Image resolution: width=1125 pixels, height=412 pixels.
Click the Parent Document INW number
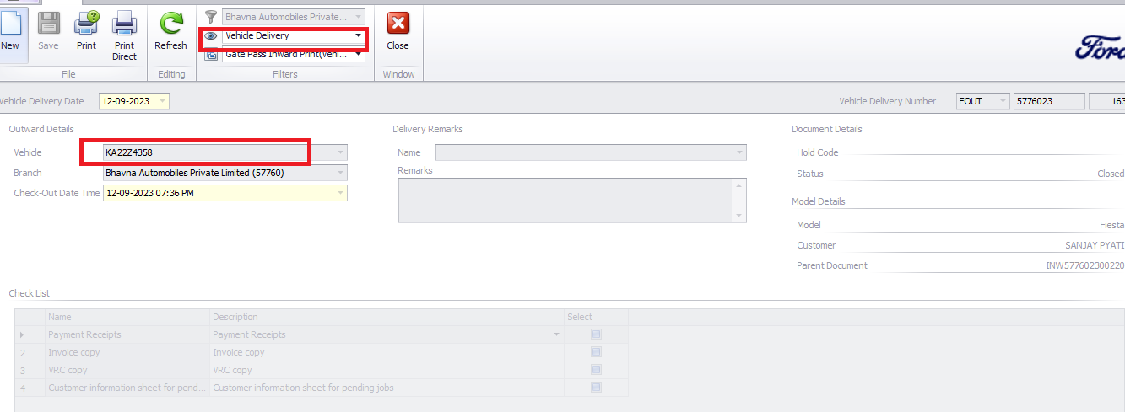1085,265
